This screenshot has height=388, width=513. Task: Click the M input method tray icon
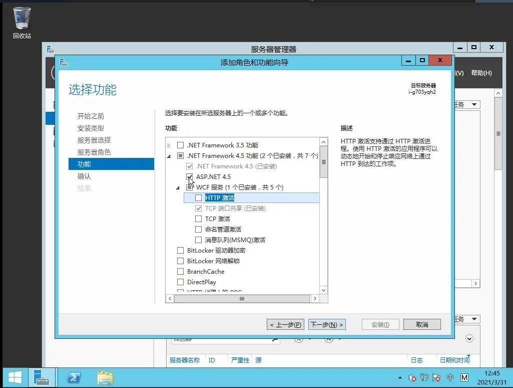tap(464, 377)
